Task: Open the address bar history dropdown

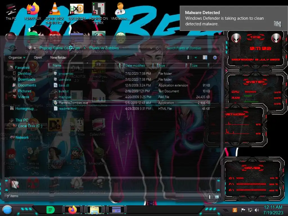Action: pyautogui.click(x=151, y=48)
